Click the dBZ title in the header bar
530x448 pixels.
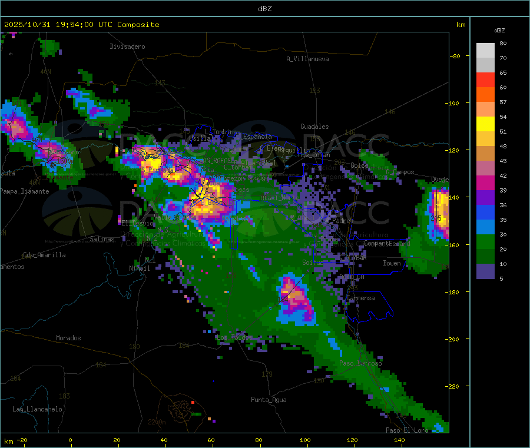click(x=264, y=9)
